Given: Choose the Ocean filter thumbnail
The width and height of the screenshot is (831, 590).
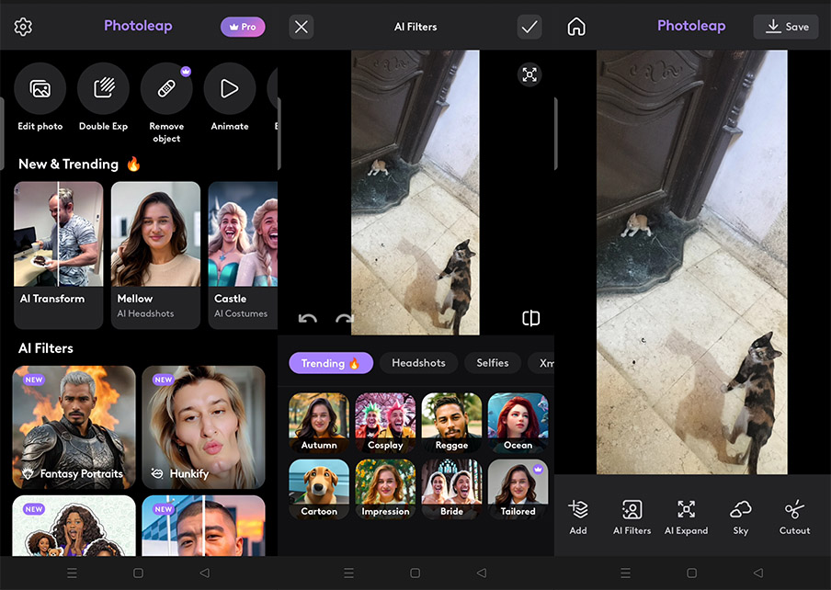Looking at the screenshot, I should [x=518, y=423].
